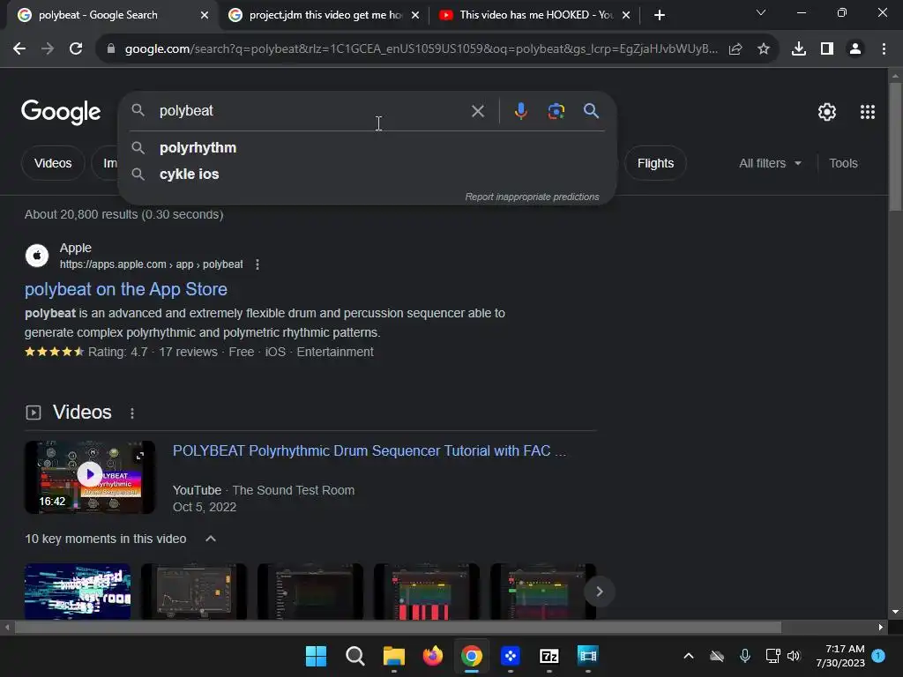
Task: Toggle Chrome side panel
Action: (827, 49)
